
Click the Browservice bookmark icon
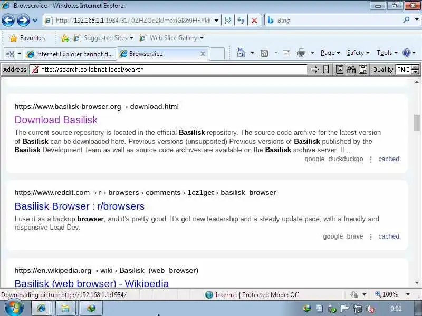pos(326,70)
